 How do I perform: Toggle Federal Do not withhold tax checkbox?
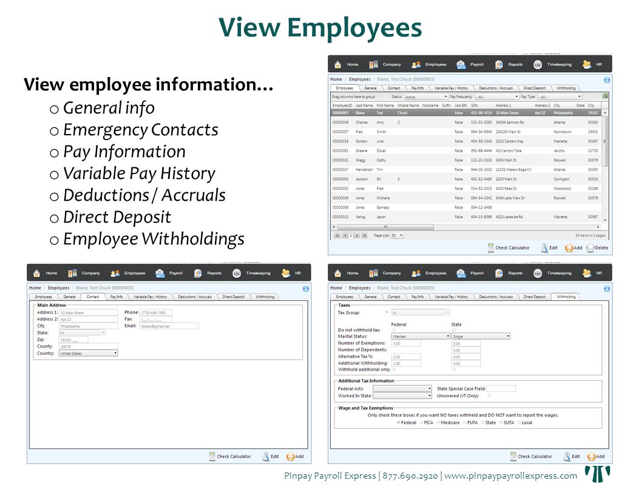[394, 330]
